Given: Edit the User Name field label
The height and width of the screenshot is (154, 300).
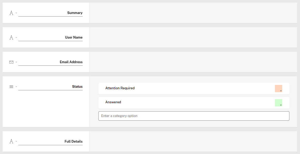Looking at the screenshot, I should coord(50,38).
